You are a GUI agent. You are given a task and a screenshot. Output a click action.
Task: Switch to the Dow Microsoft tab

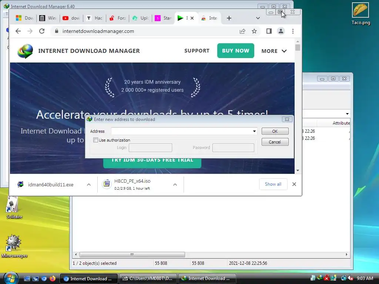[25, 18]
